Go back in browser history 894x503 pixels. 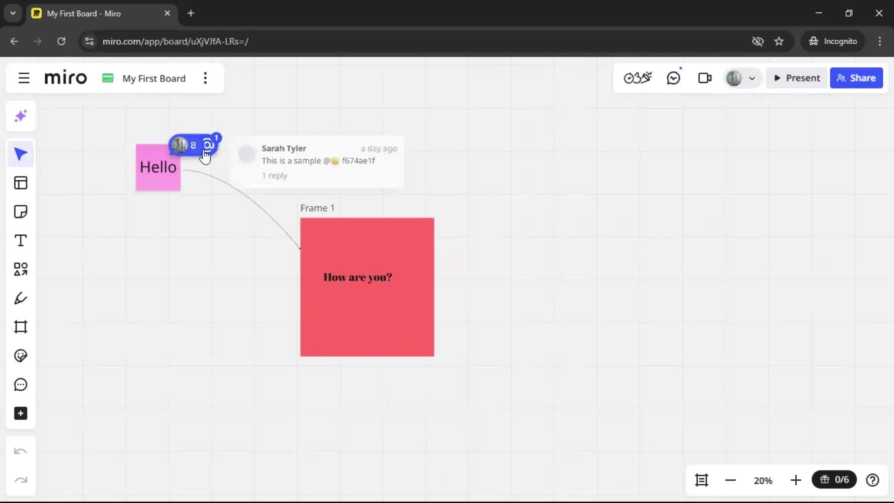(14, 41)
